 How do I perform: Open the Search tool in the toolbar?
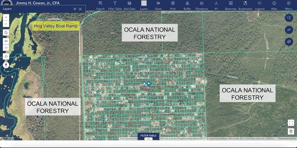tap(100, 5)
